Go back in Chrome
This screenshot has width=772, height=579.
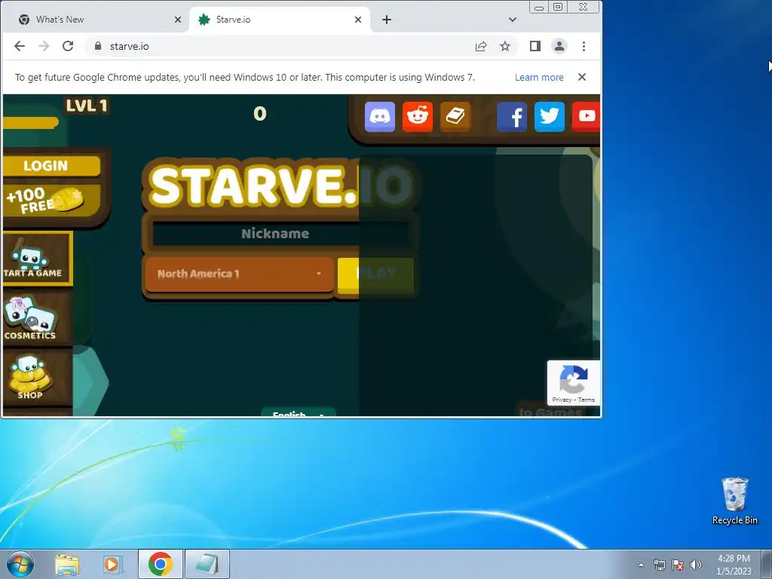pos(19,46)
